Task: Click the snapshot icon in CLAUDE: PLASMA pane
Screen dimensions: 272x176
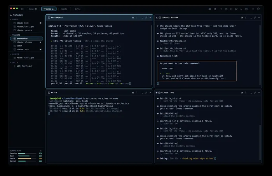Action: click(x=242, y=18)
